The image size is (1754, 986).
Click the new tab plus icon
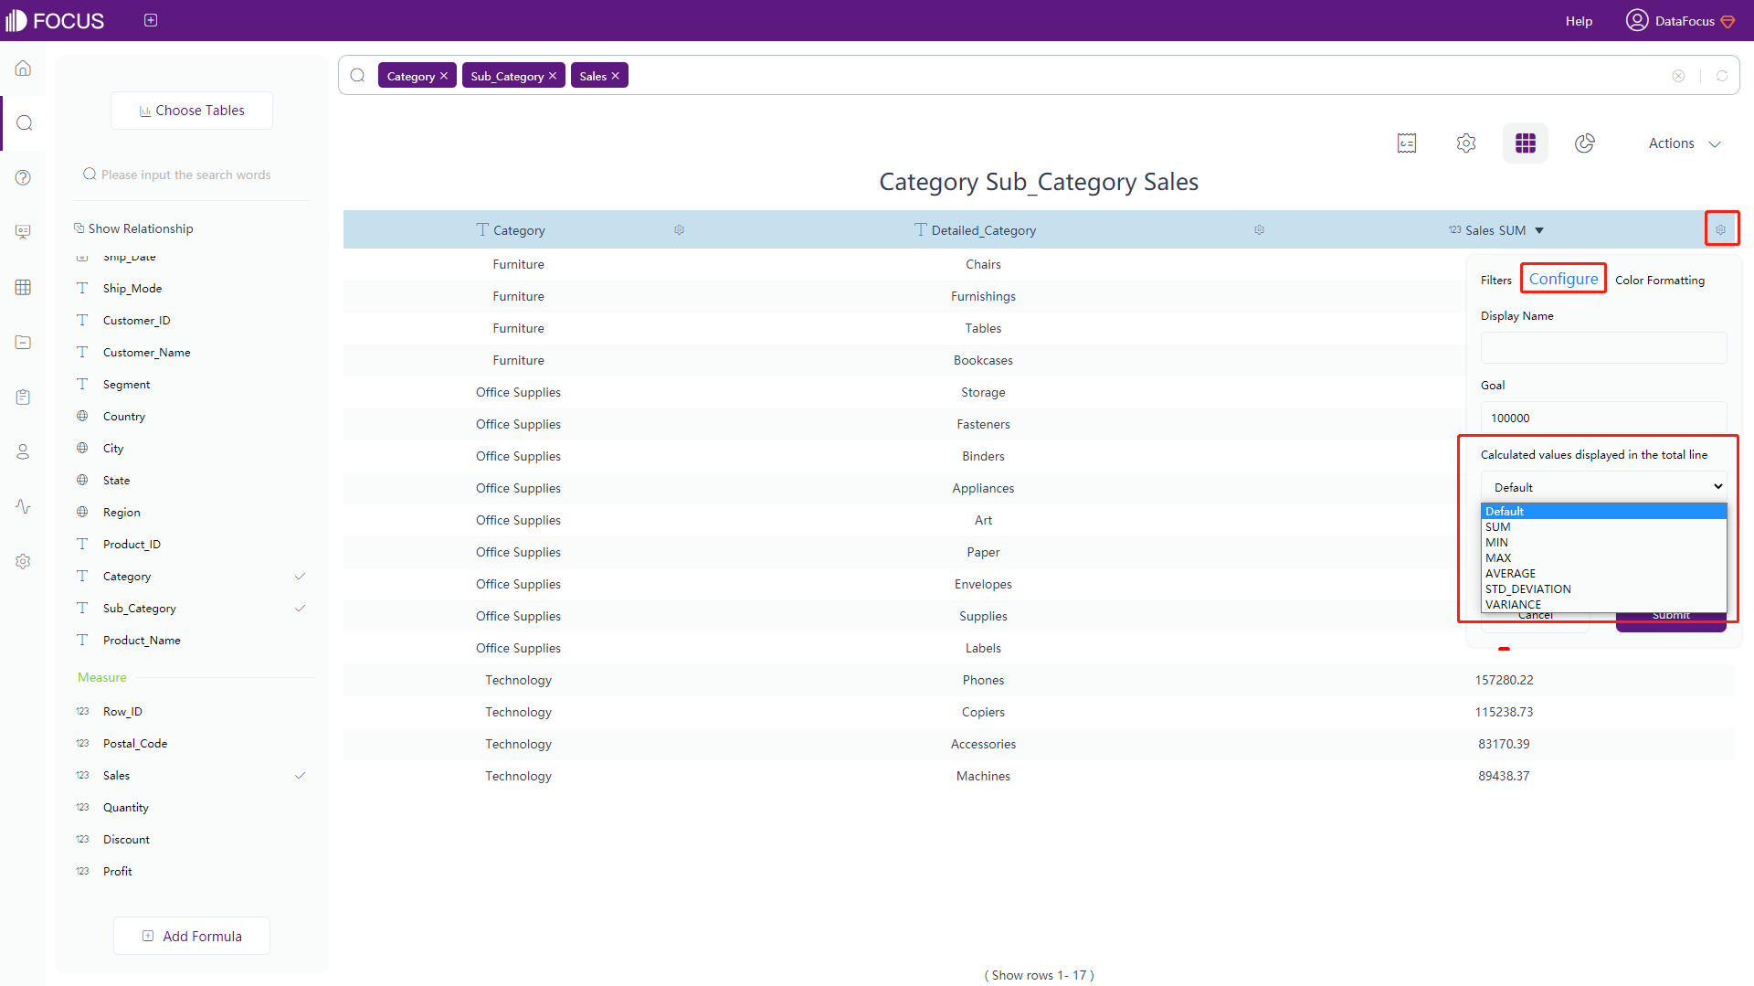coord(151,20)
